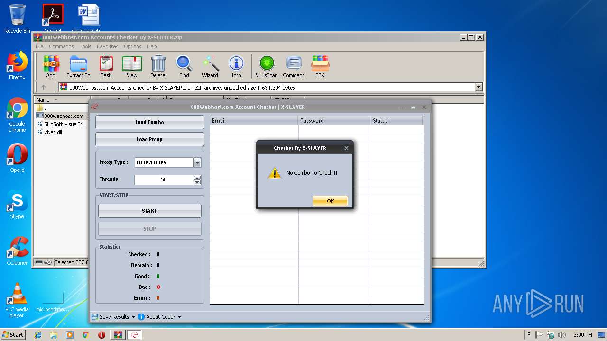Open CCleaner desktop shortcut

(17, 251)
